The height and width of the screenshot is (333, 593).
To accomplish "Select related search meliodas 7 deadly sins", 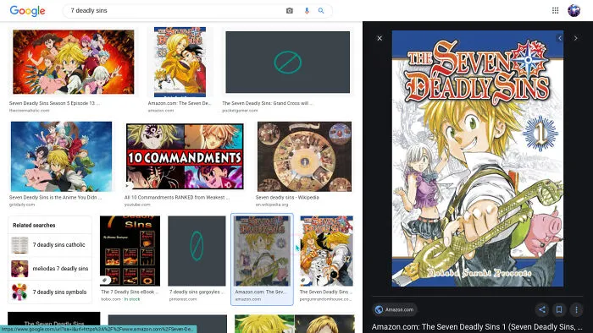I will click(50, 269).
